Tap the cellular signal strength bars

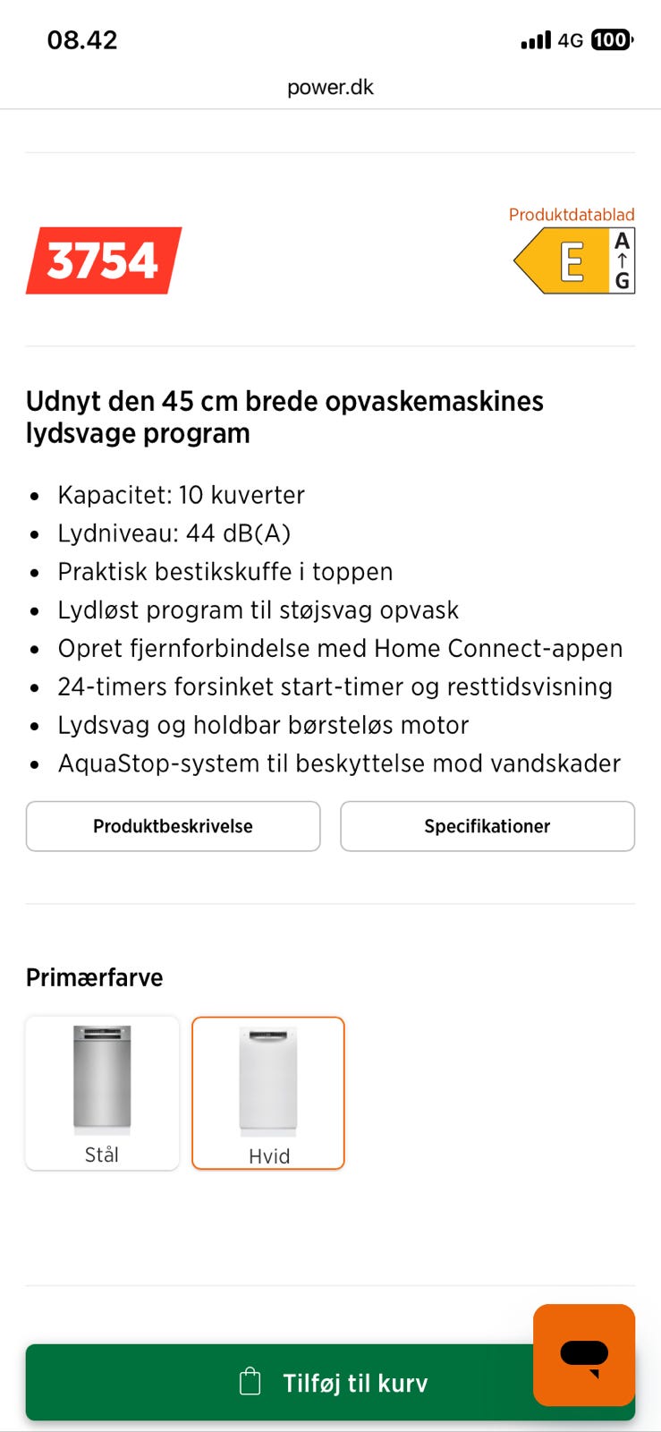[536, 40]
